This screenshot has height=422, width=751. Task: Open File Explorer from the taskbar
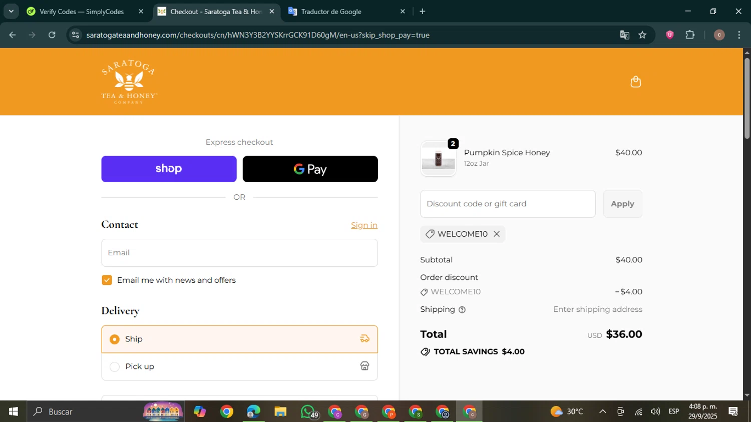pyautogui.click(x=280, y=411)
